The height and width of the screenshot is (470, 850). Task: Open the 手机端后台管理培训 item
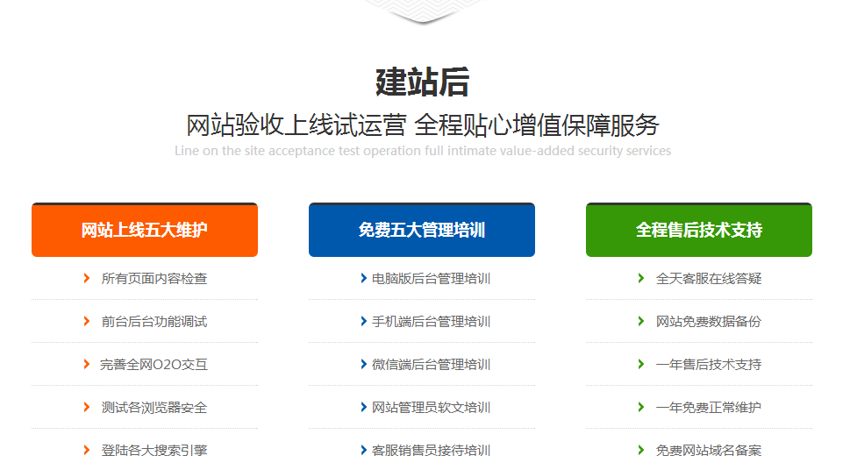point(431,322)
